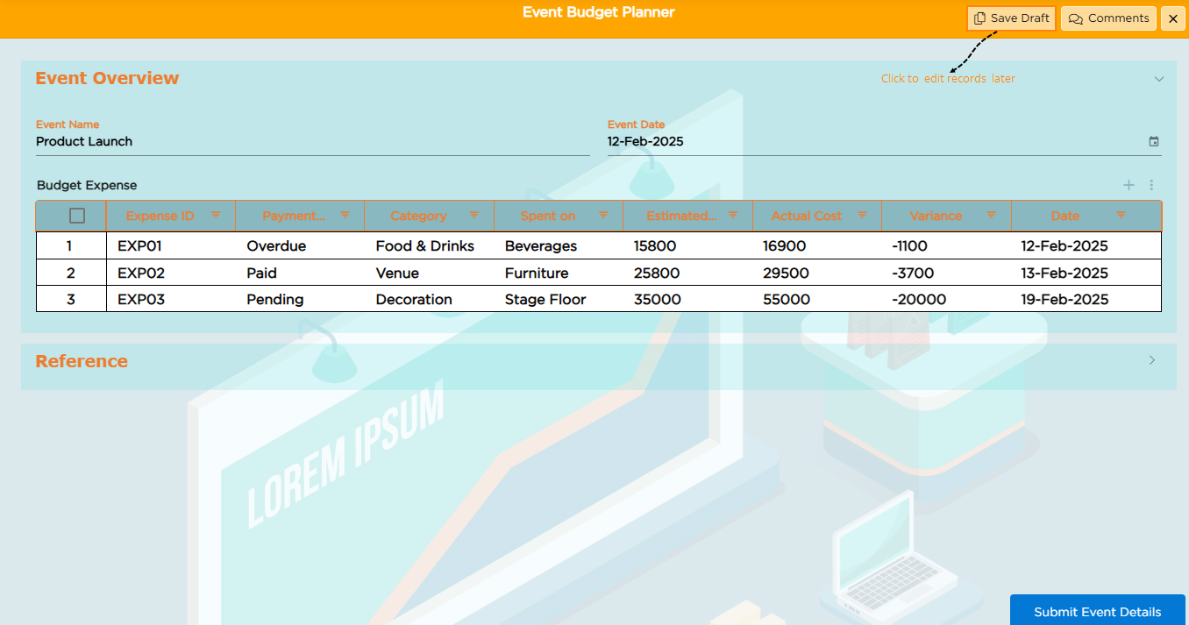Image resolution: width=1189 pixels, height=625 pixels.
Task: Open the Event Date calendar picker icon
Action: coord(1154,142)
